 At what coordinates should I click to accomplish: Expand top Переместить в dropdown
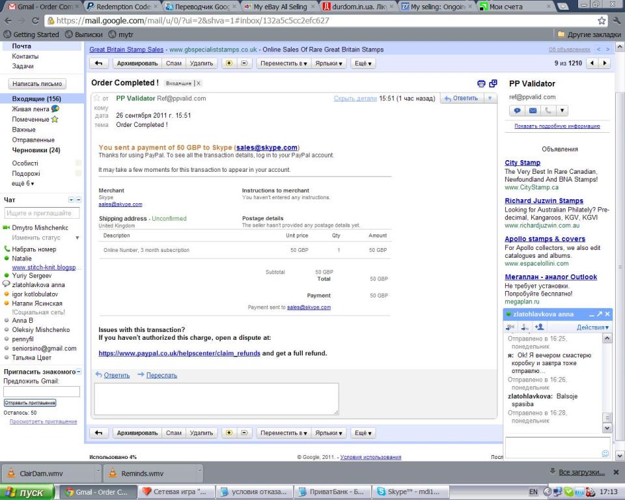(x=283, y=63)
